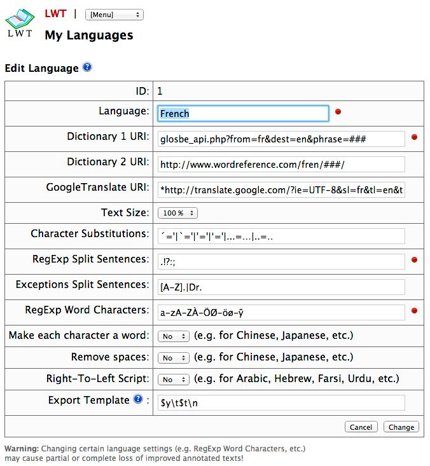Screen dimensions: 430x466
Task: Click help icon beside Export Template
Action: tap(137, 400)
